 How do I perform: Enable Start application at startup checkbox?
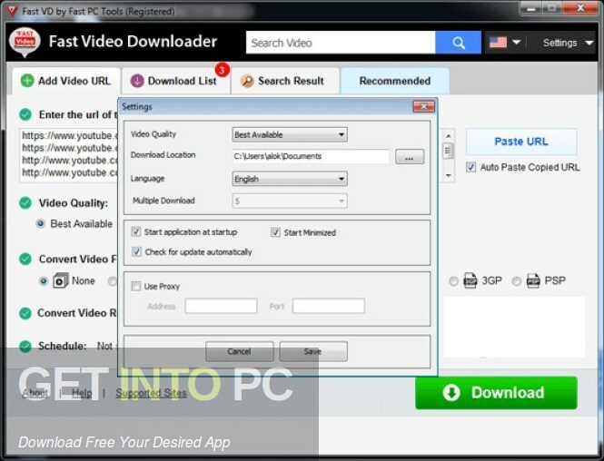136,231
